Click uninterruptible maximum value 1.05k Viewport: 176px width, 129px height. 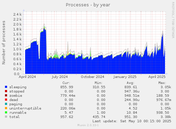pyautogui.click(x=166, y=108)
